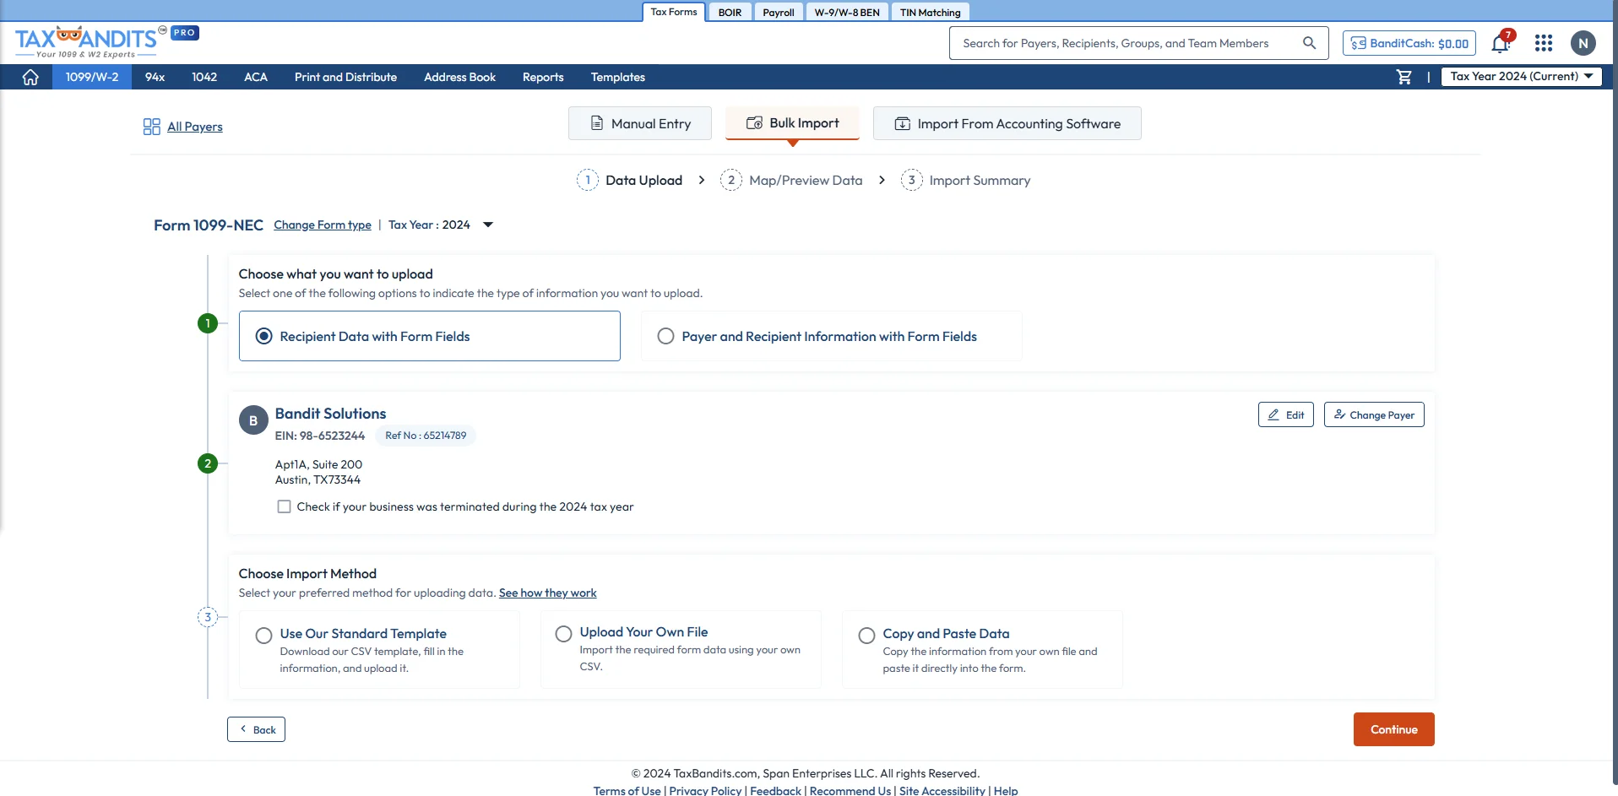Expand the Tax Year : 2024 arrow

(x=487, y=225)
